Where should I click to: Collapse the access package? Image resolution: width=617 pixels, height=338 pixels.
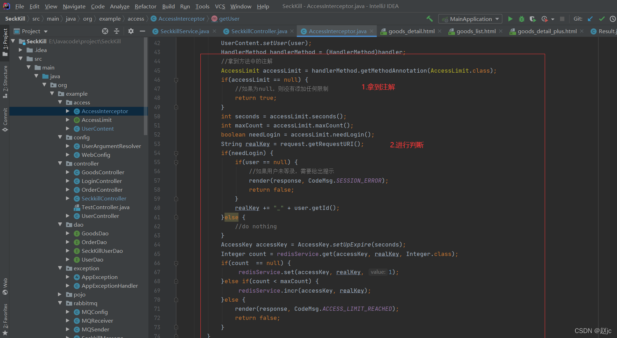(60, 102)
